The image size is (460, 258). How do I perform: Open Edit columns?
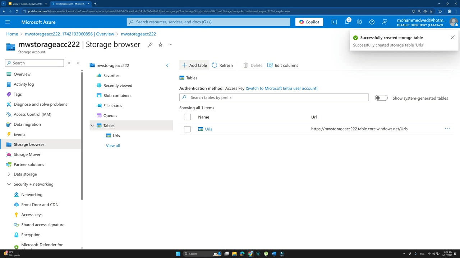click(282, 65)
